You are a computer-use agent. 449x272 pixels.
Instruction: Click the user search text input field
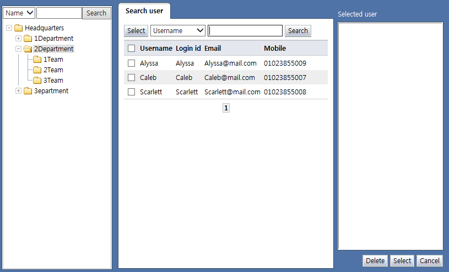pos(245,31)
